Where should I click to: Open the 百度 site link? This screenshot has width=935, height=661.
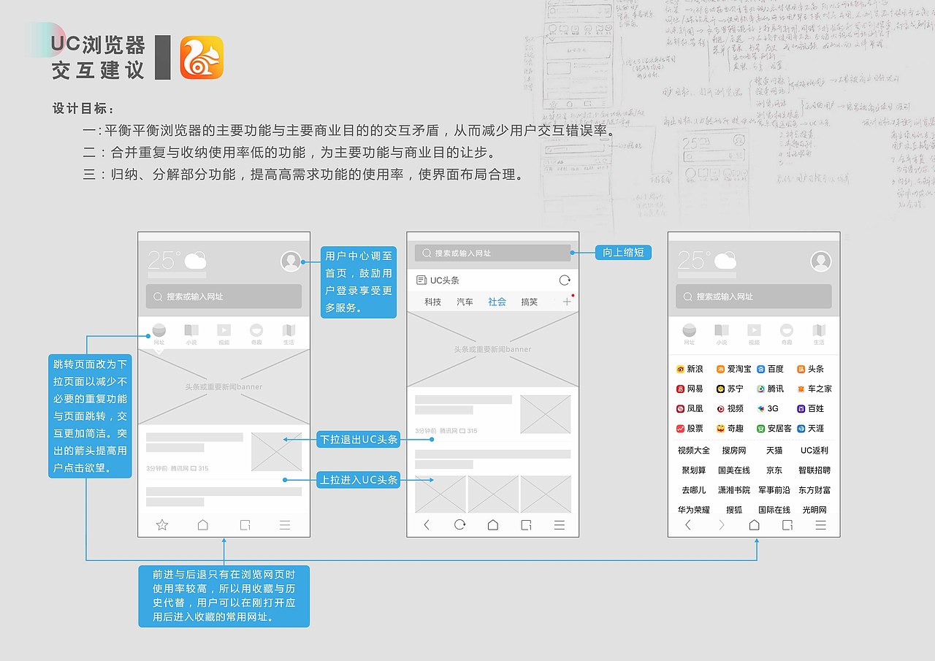[770, 369]
